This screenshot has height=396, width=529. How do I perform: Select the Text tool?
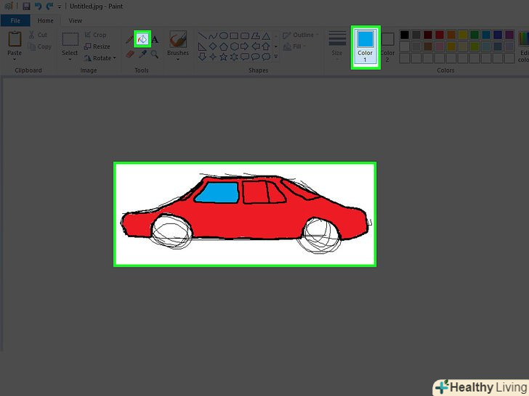coord(155,39)
